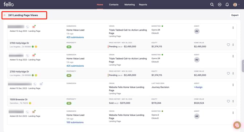The height and width of the screenshot is (132, 244).
Task: Open the notifications bell
Action: click(227, 4)
